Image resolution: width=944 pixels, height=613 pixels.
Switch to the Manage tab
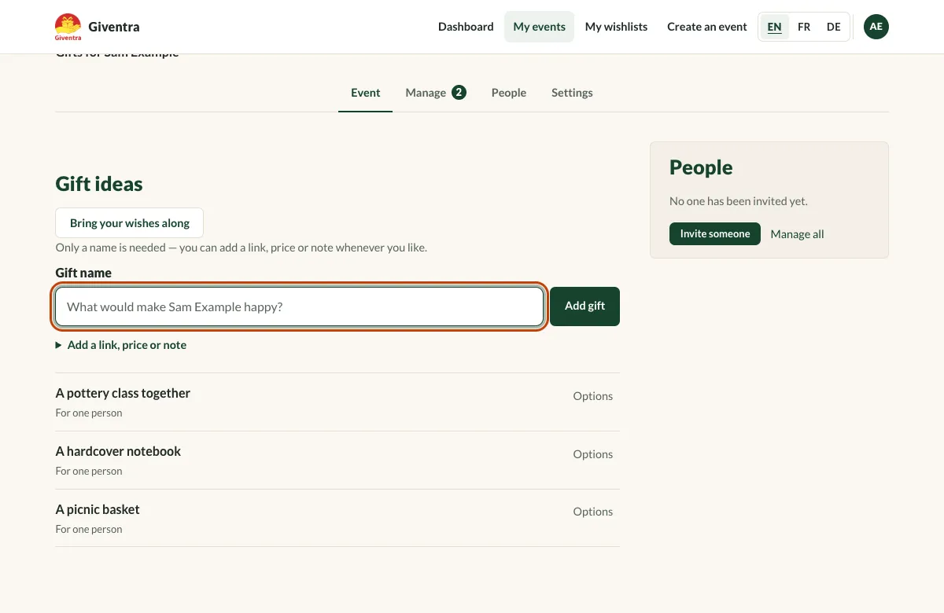point(436,93)
